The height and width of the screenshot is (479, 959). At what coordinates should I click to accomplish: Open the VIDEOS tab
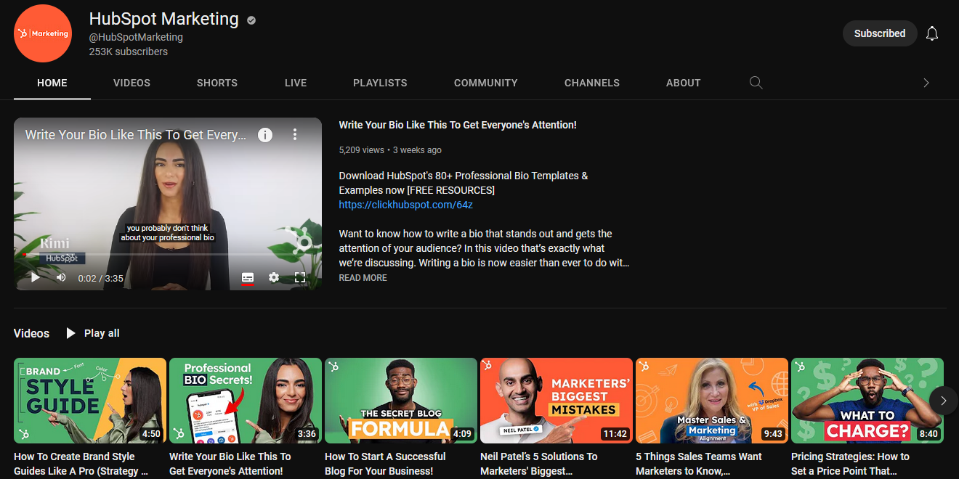[x=131, y=83]
